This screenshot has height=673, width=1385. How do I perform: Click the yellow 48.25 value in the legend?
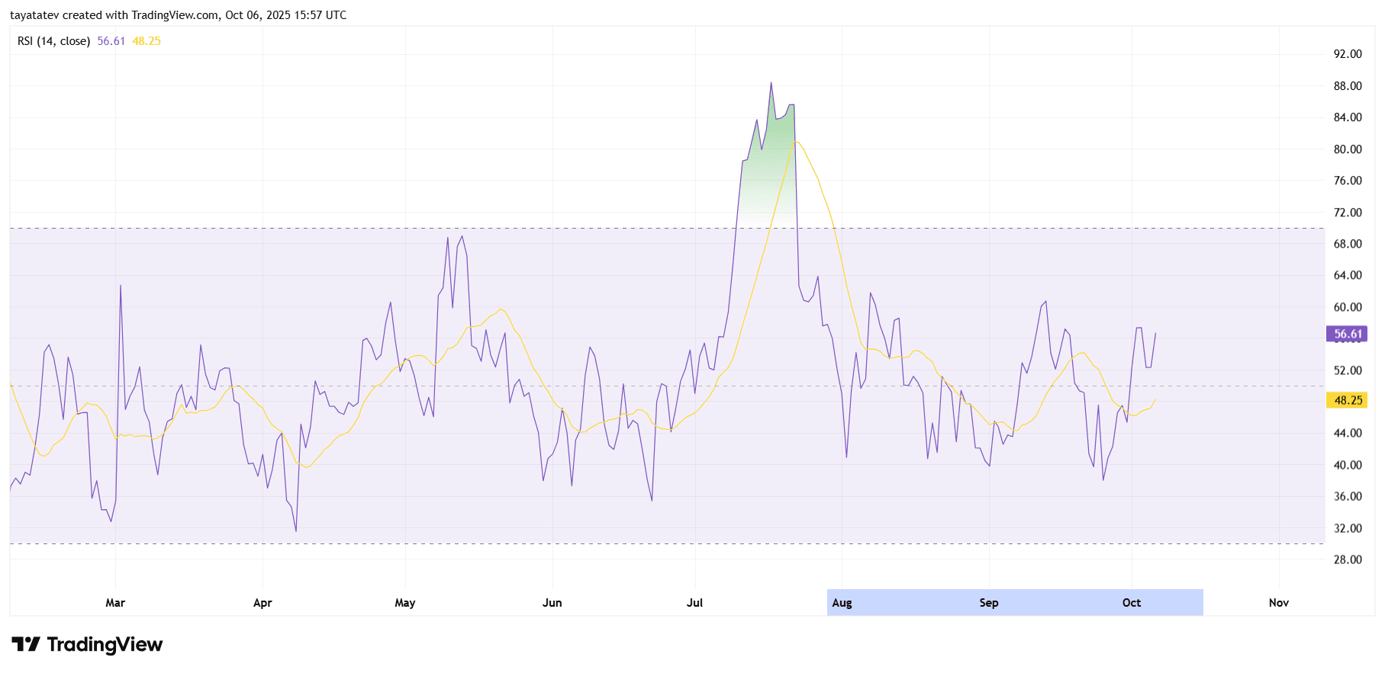[x=147, y=41]
